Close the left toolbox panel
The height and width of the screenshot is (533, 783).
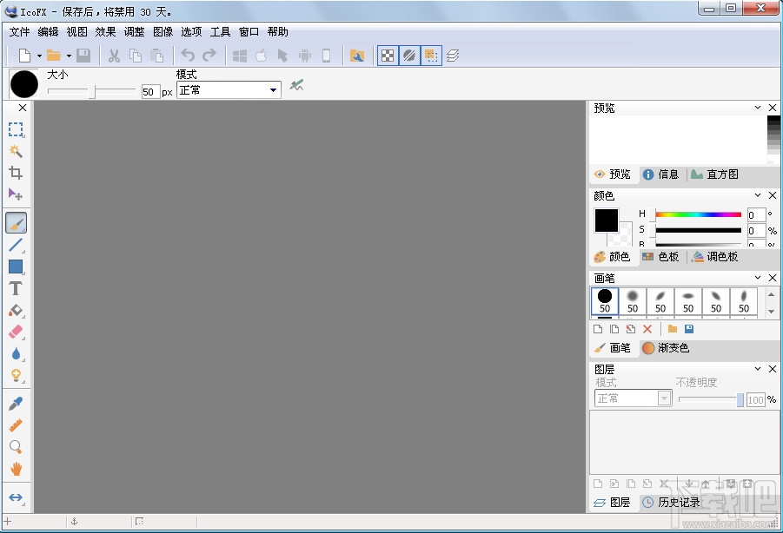point(23,108)
